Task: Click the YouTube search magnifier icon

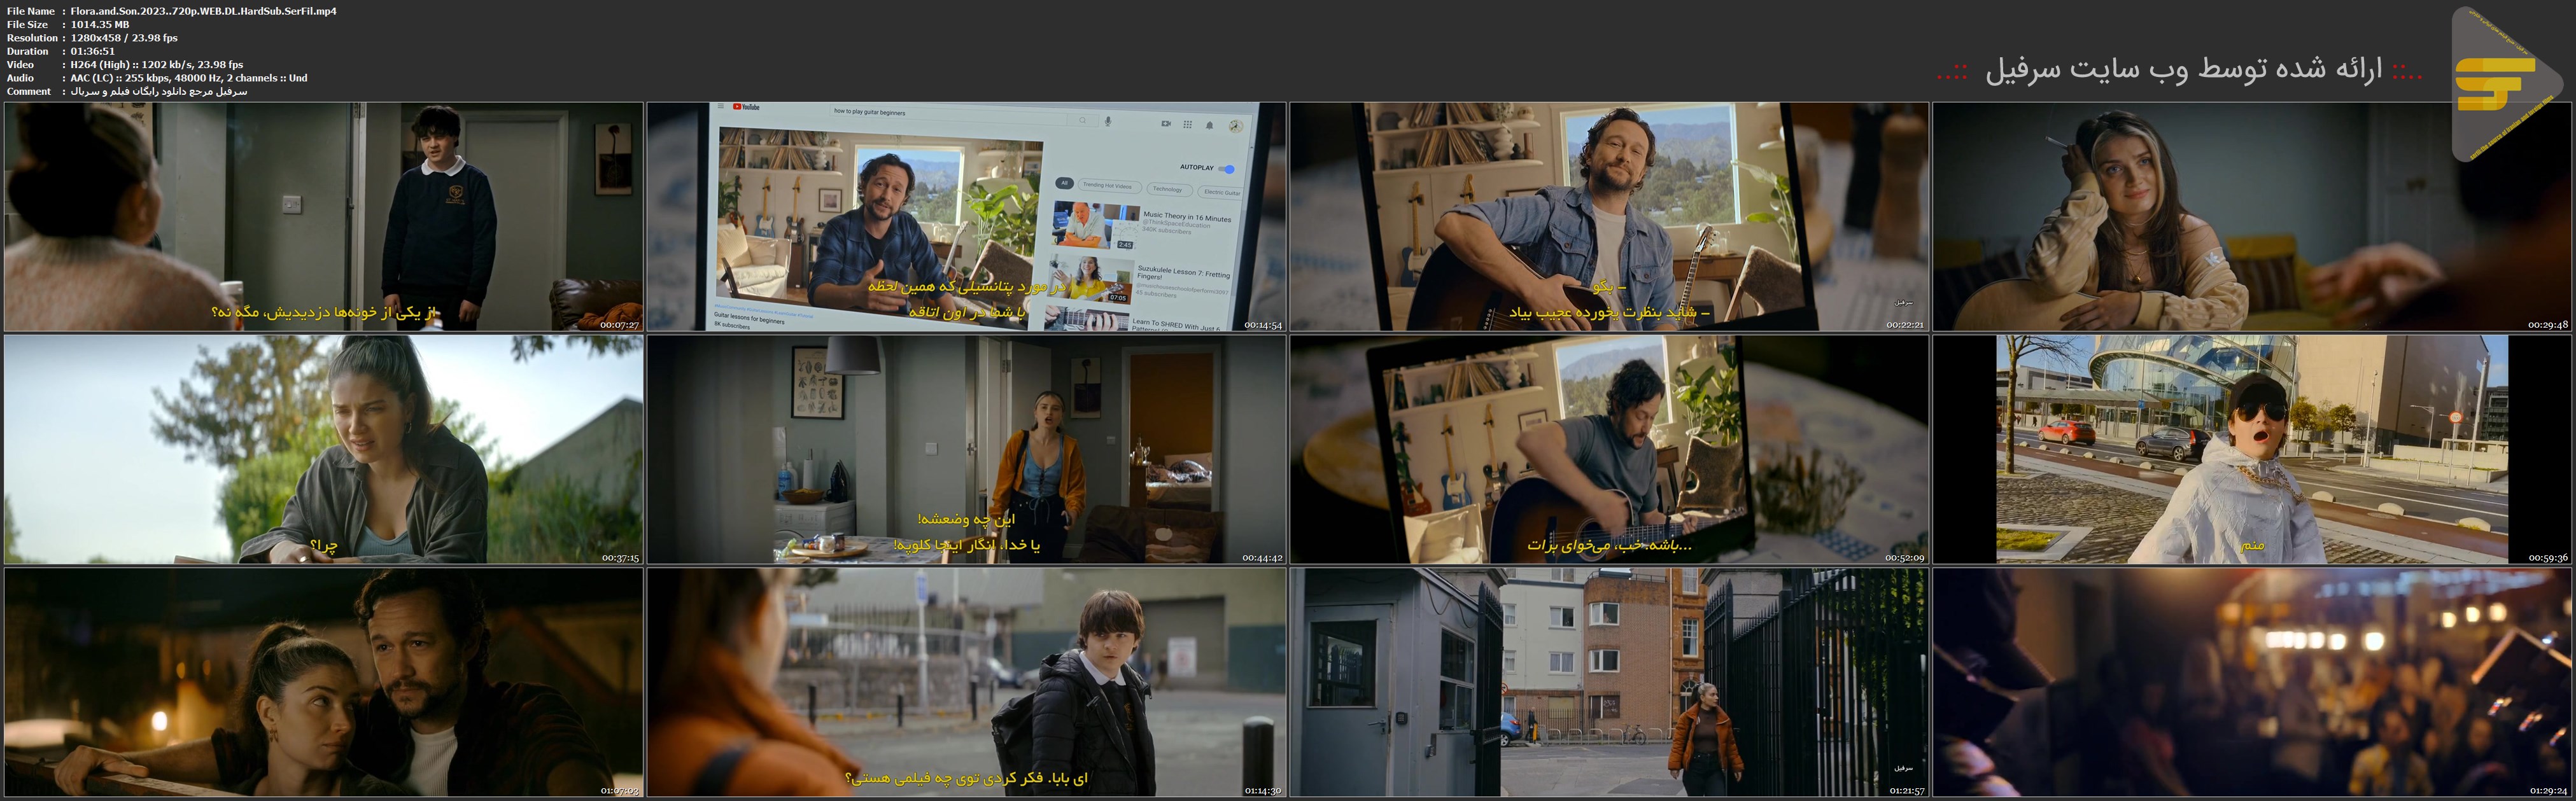Action: tap(1083, 120)
